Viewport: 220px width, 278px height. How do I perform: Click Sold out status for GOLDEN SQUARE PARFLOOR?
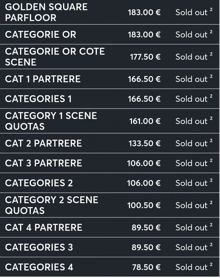point(191,12)
